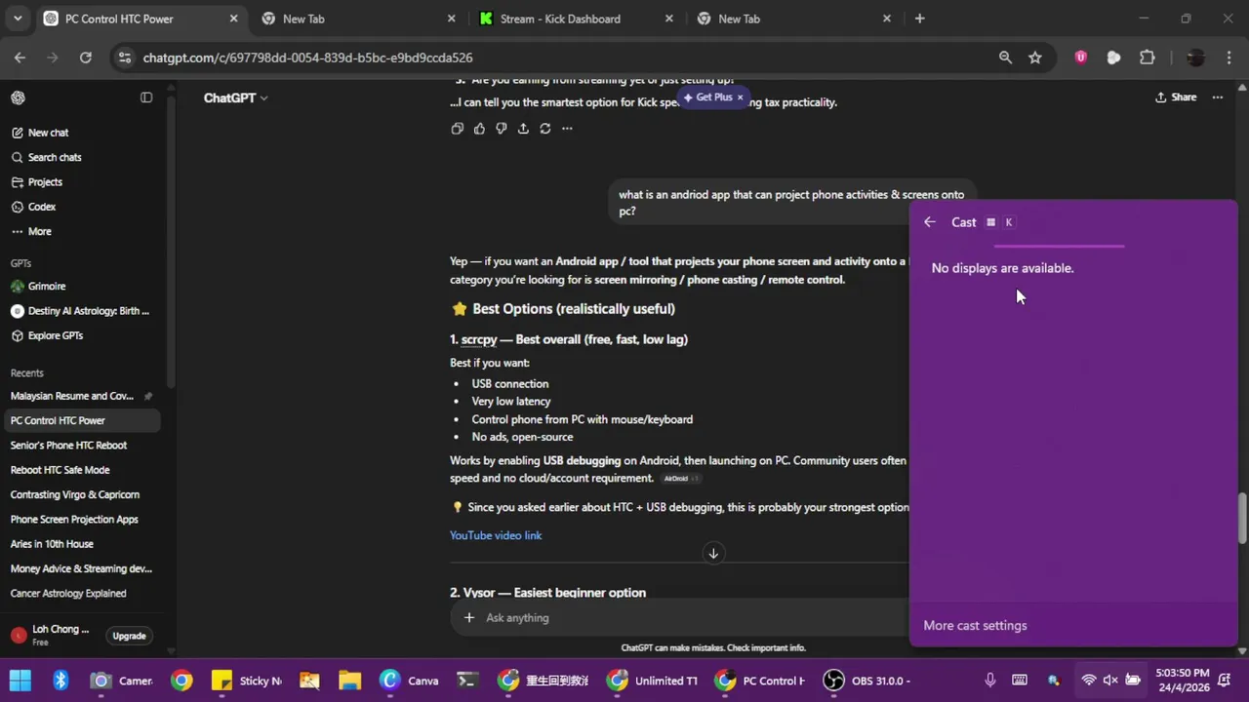The image size is (1249, 702).
Task: Click the ChatGPT logo icon
Action: 18,97
